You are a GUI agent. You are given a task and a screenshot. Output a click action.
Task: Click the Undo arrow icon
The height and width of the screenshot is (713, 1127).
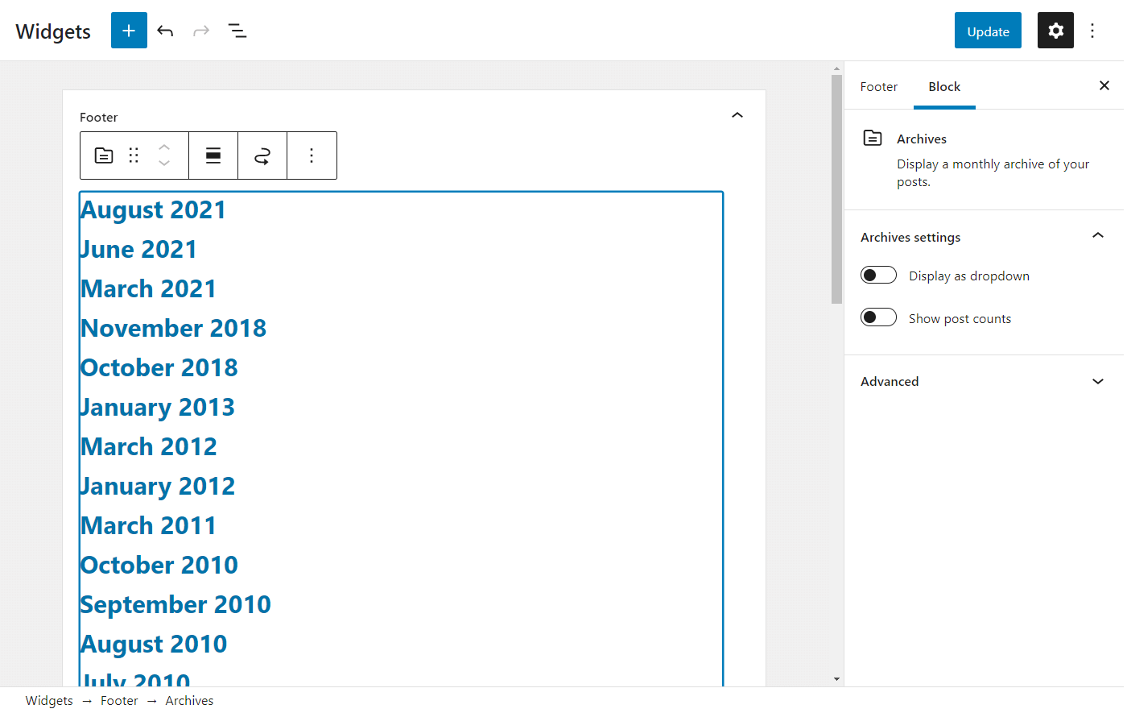pos(165,30)
